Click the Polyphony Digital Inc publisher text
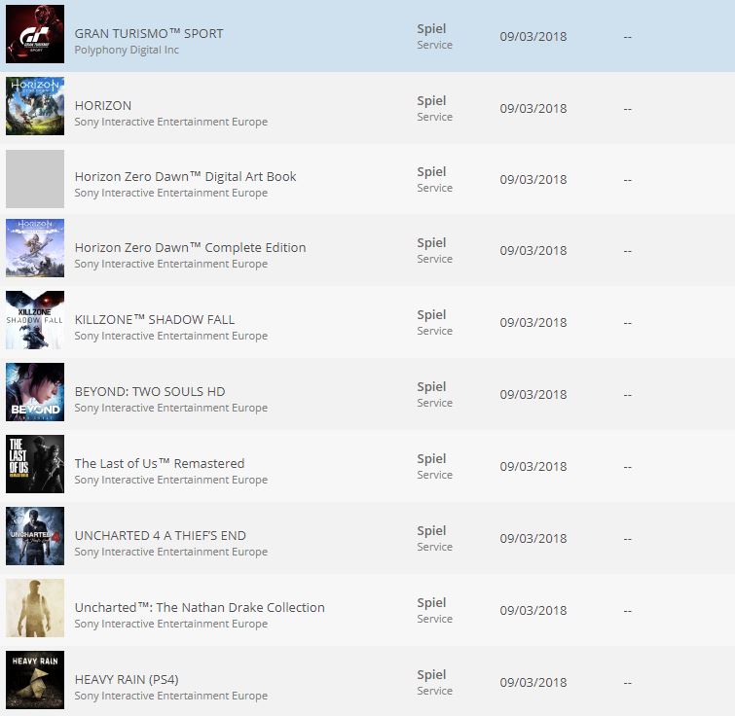The width and height of the screenshot is (735, 716). [x=127, y=50]
